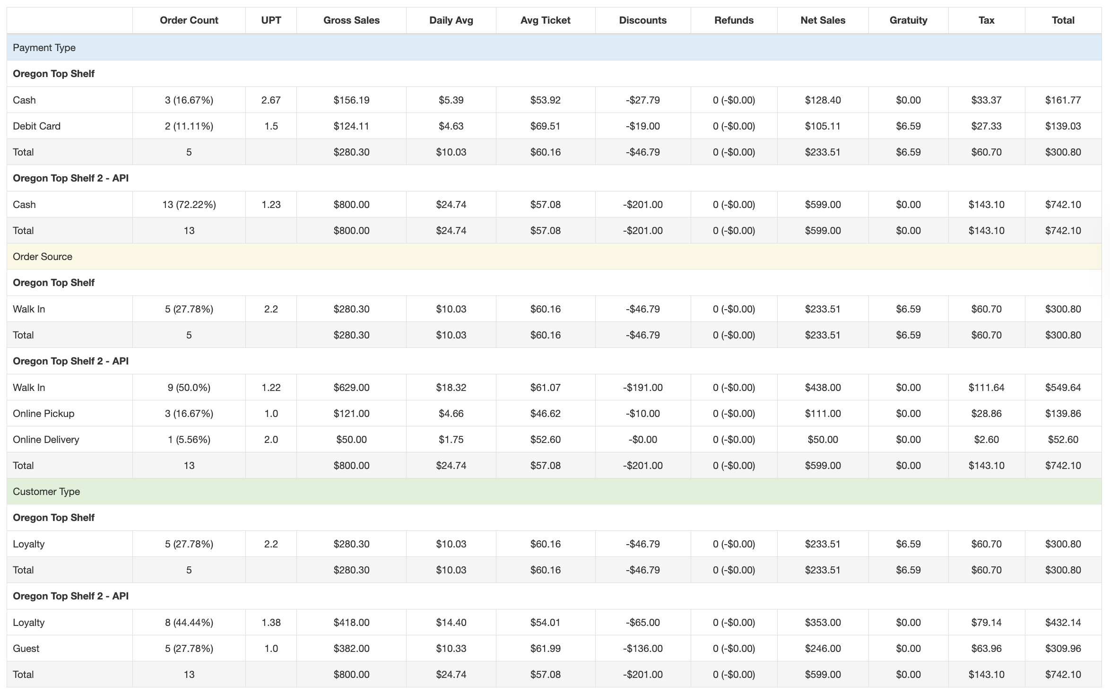The image size is (1110, 694).
Task: Click the $63.96 Guest tax cell
Action: pos(986,648)
